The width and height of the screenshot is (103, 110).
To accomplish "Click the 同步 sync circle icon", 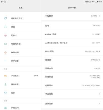I will click(5, 93).
